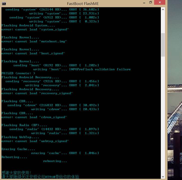
Task: Open the console system menu icon
Action: [x=4, y=4]
